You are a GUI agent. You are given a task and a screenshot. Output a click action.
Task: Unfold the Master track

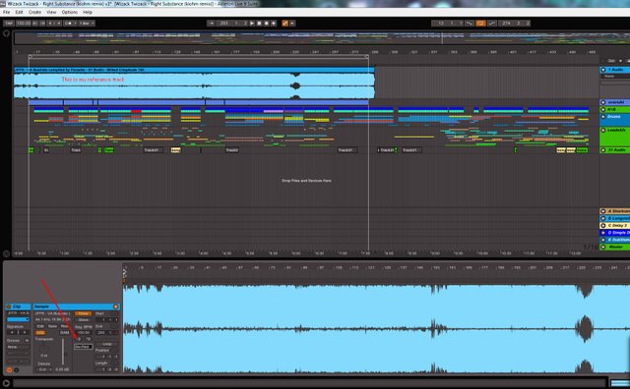click(603, 247)
